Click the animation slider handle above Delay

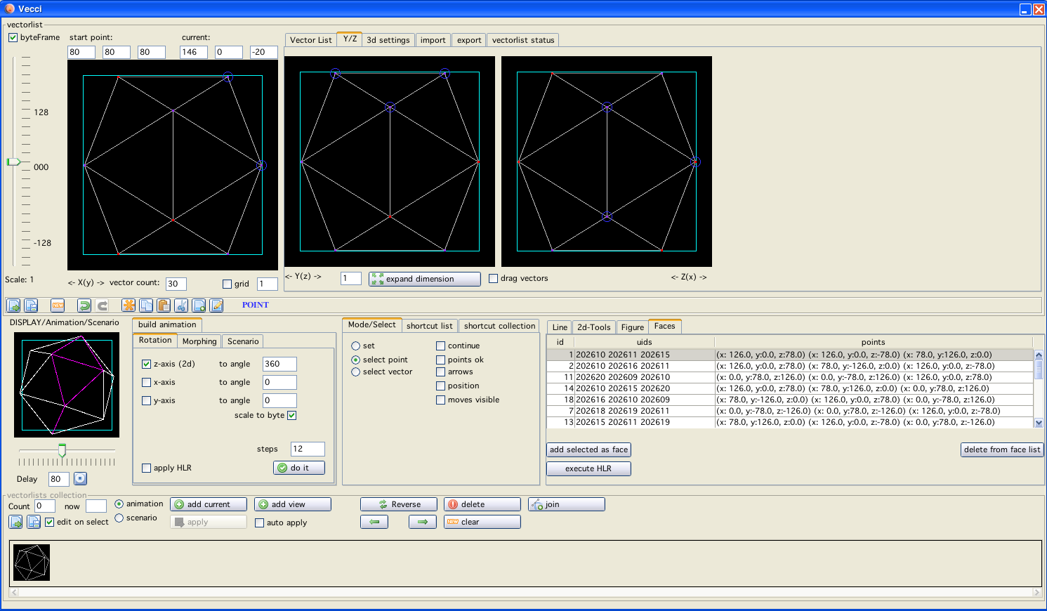pos(62,450)
